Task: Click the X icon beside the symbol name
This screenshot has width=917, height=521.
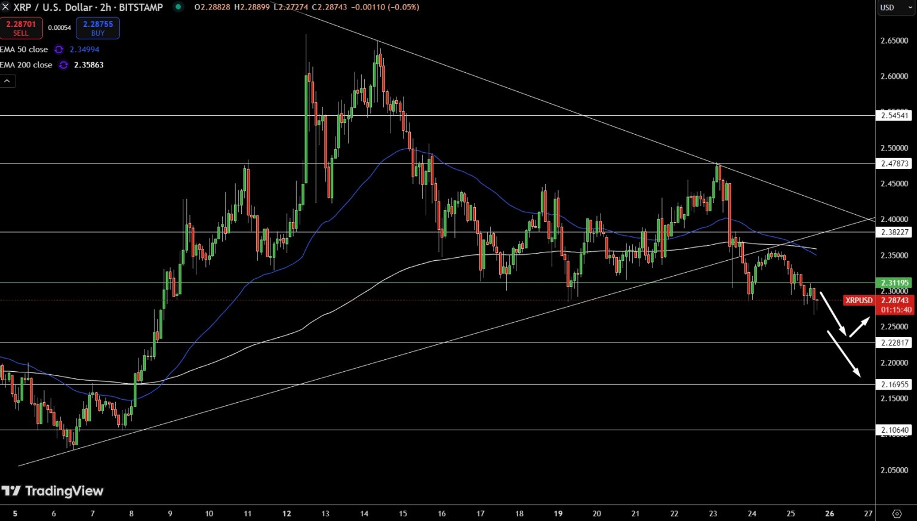Action: point(6,8)
